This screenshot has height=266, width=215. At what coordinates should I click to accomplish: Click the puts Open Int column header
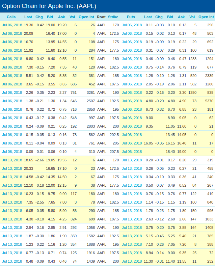click(x=206, y=17)
